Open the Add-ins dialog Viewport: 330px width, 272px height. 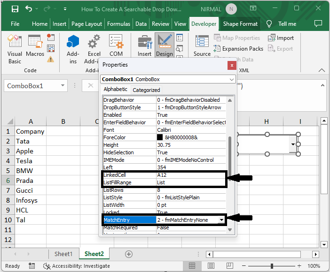point(73,49)
